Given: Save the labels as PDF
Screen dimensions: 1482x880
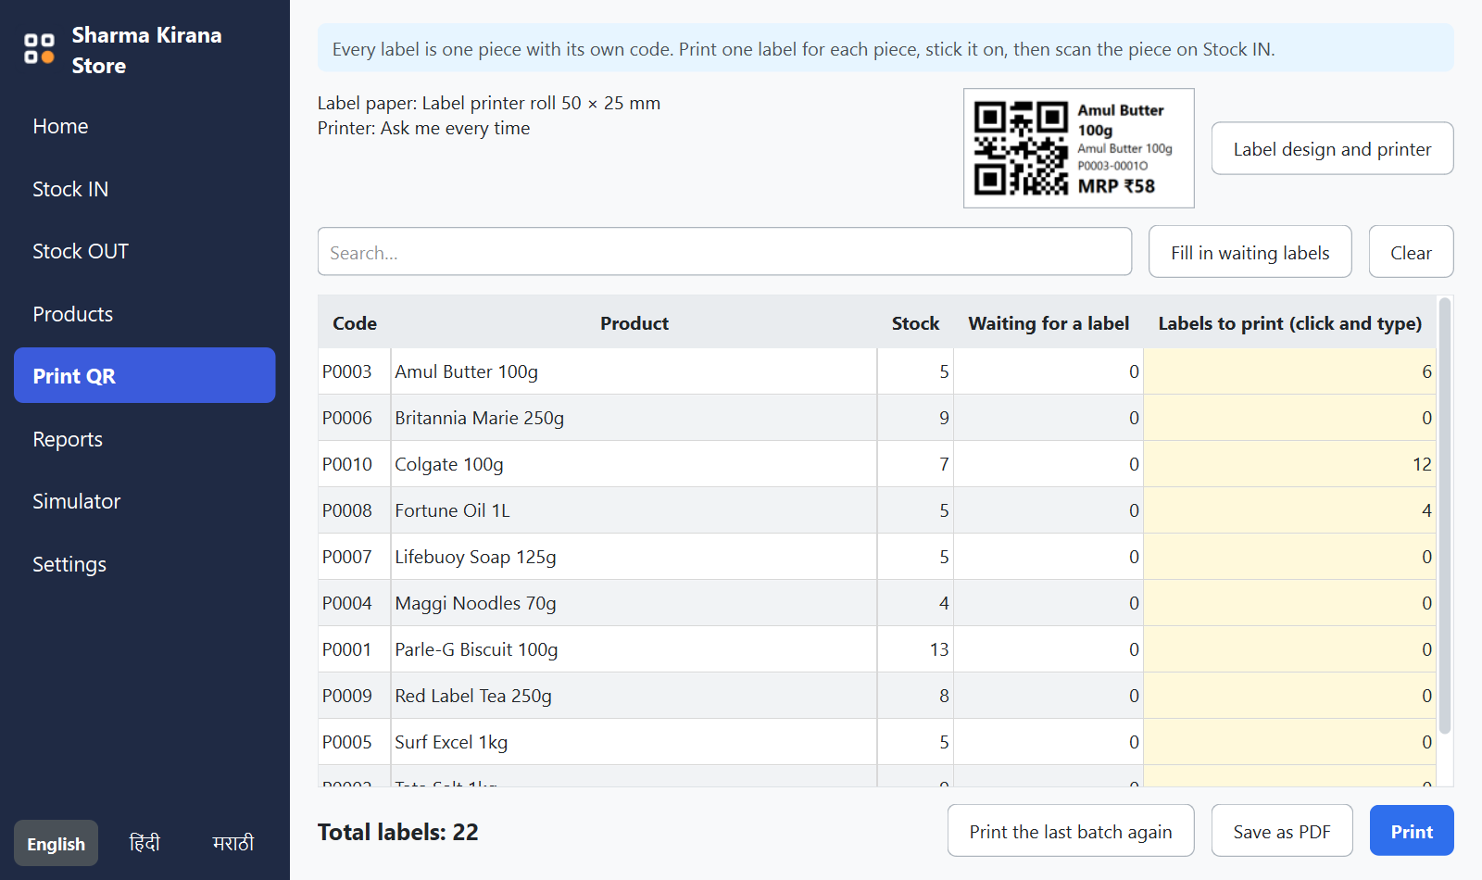Looking at the screenshot, I should coord(1282,831).
